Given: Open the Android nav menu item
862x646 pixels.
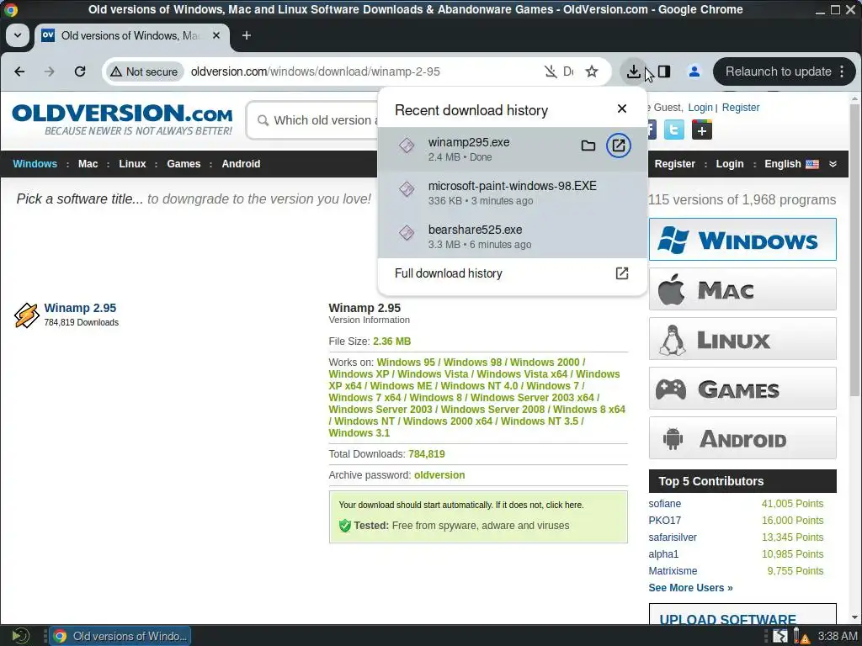Looking at the screenshot, I should pyautogui.click(x=241, y=164).
